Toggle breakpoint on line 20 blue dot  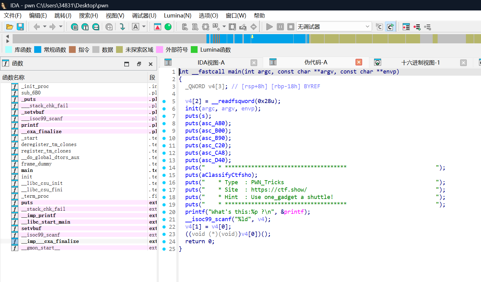coord(164,212)
